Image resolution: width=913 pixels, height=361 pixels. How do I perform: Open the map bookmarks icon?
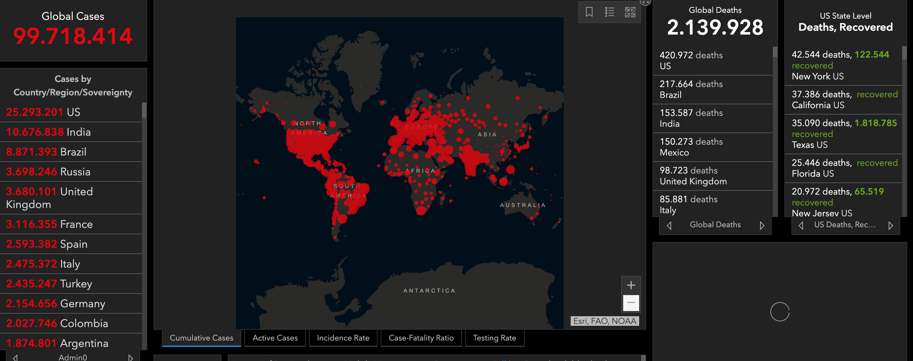click(589, 12)
